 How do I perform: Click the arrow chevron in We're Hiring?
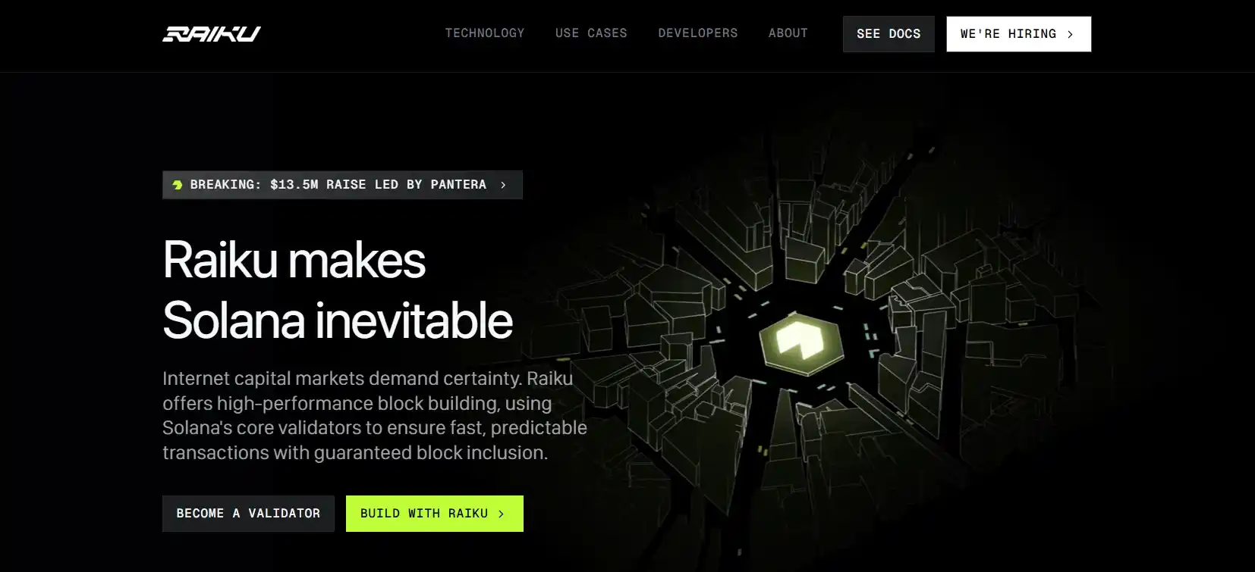pos(1071,34)
